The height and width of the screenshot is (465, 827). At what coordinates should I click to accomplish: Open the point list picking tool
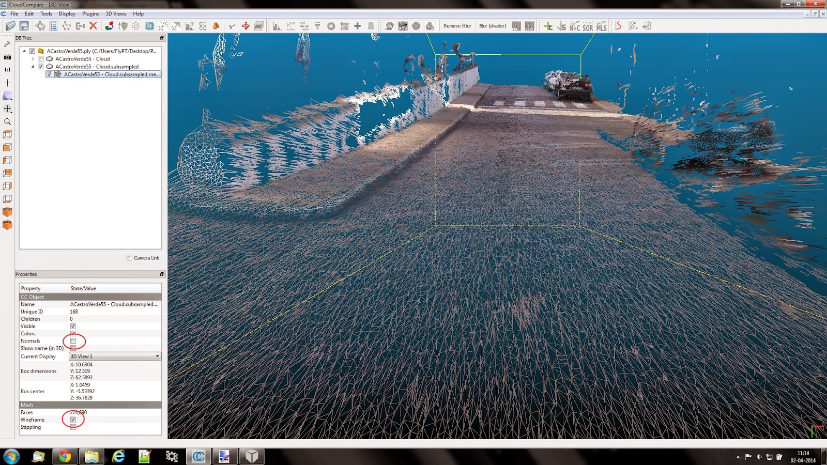pos(53,26)
